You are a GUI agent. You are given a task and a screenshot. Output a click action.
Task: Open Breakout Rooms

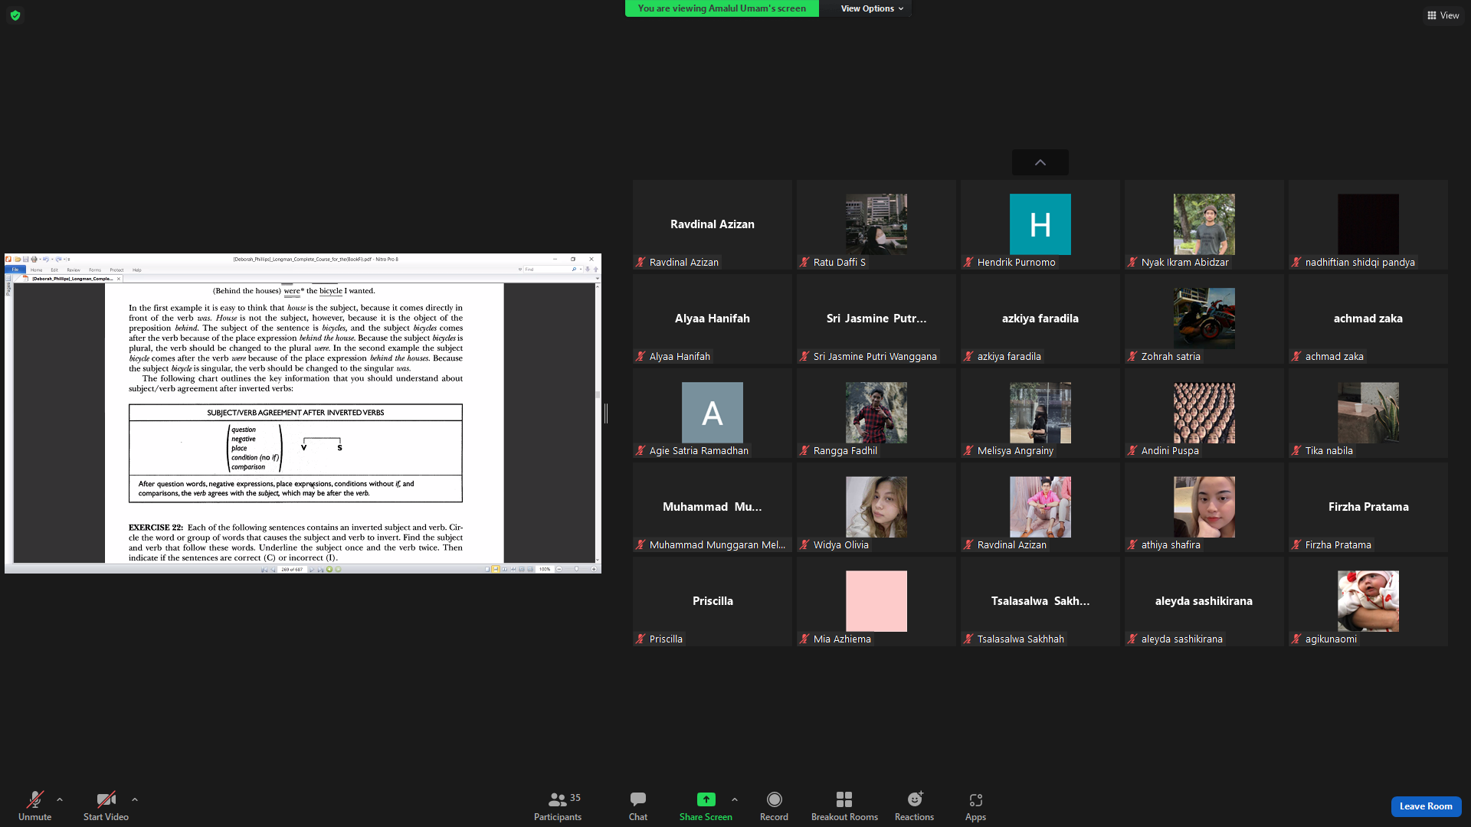pyautogui.click(x=844, y=806)
